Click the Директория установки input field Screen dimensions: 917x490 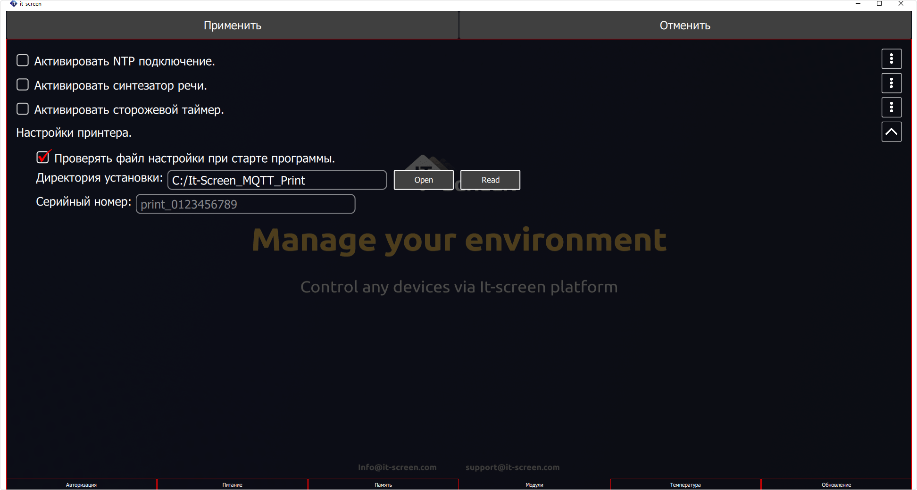tap(277, 180)
